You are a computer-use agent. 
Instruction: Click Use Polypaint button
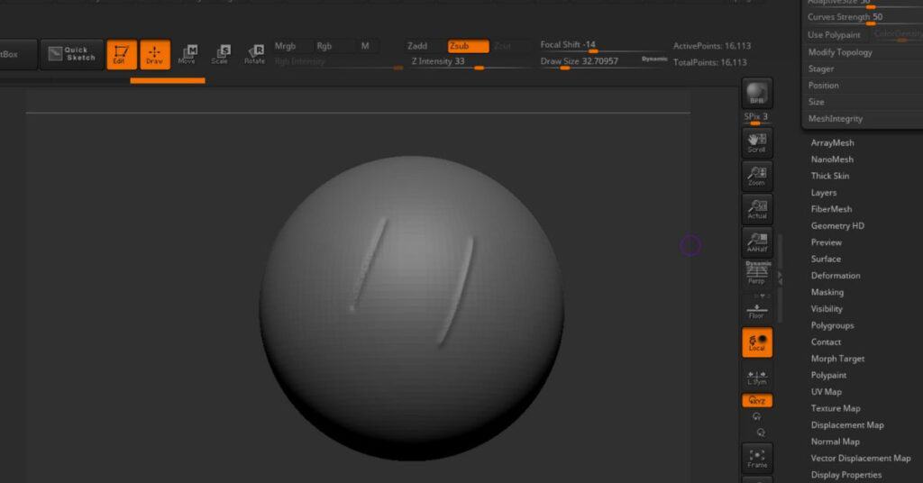click(835, 35)
